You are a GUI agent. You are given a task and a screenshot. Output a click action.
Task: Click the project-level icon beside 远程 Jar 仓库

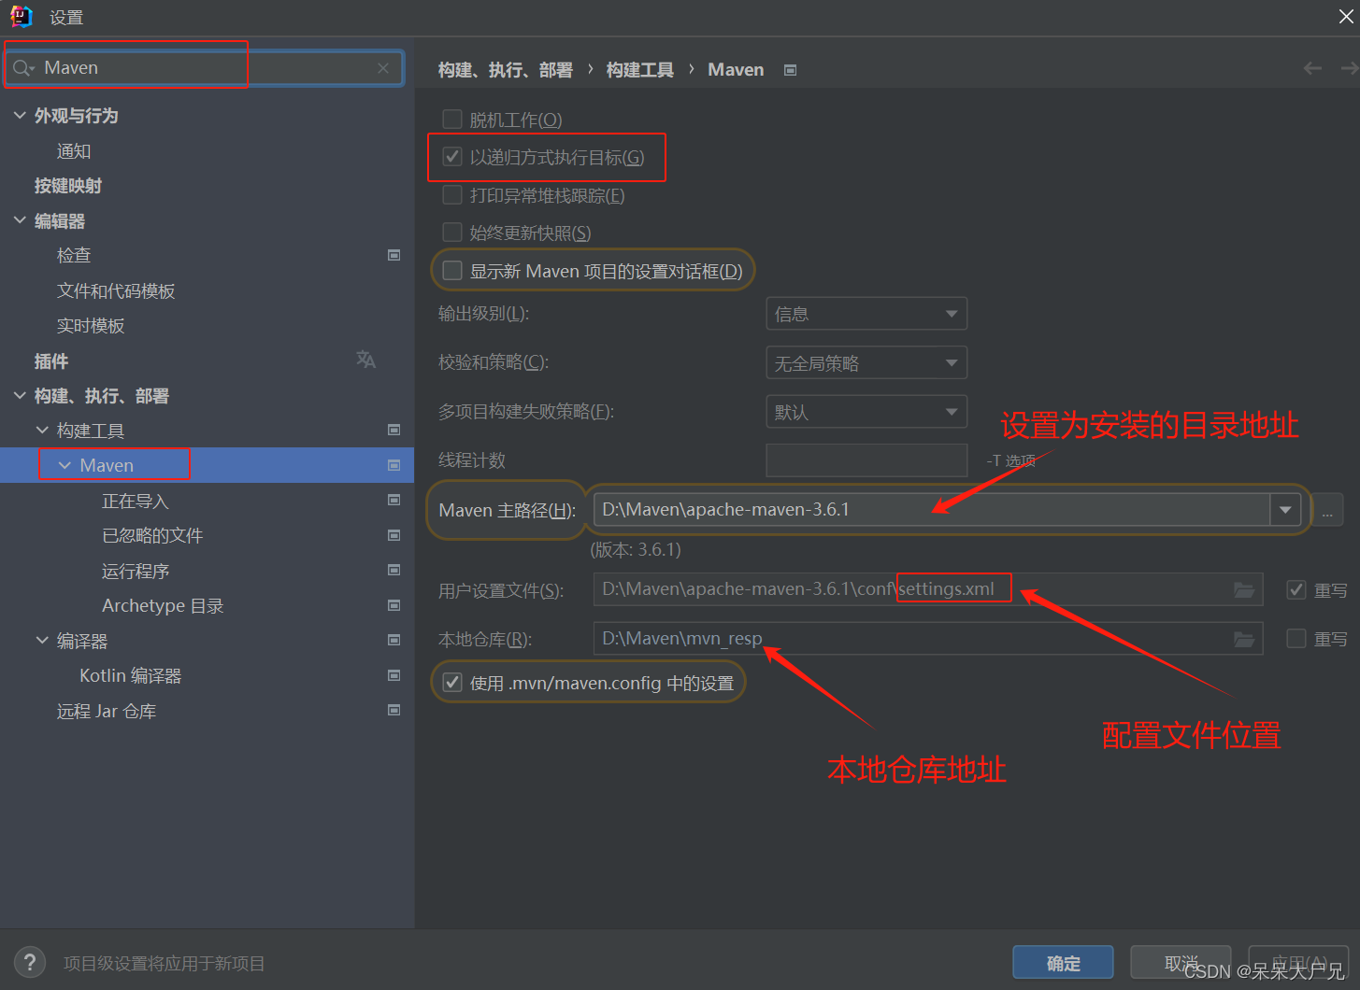click(x=394, y=710)
